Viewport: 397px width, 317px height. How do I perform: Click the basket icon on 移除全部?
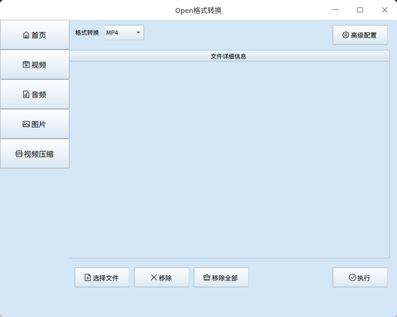207,277
